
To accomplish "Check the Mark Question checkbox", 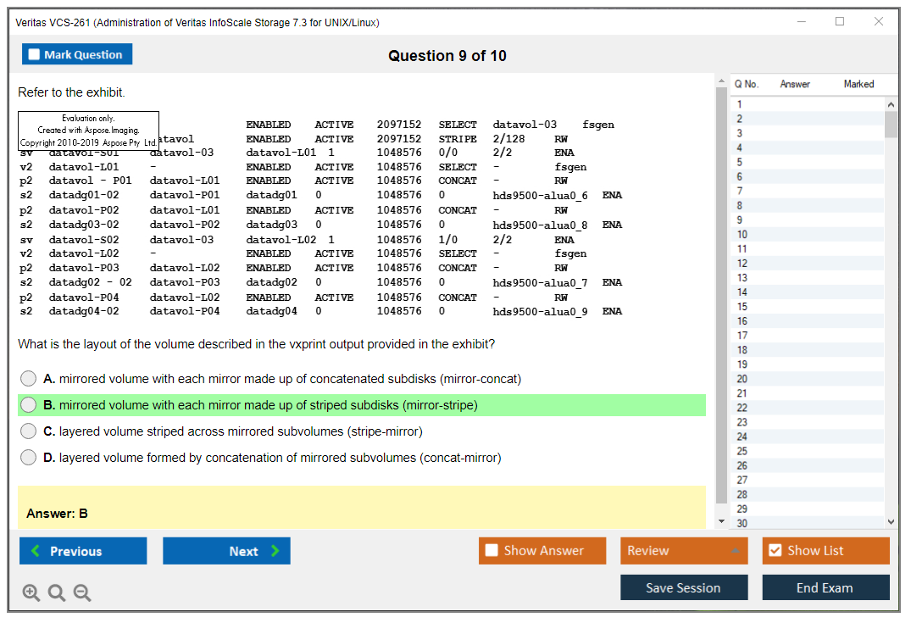I will click(x=35, y=55).
